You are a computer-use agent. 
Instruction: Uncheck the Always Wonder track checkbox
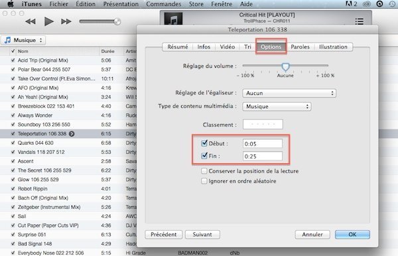pyautogui.click(x=13, y=115)
